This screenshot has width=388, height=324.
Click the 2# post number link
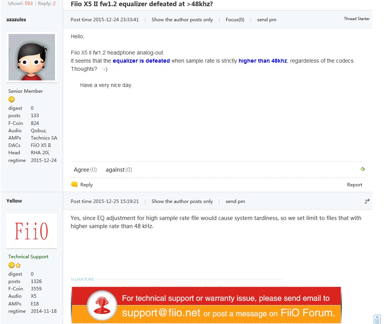(x=367, y=201)
